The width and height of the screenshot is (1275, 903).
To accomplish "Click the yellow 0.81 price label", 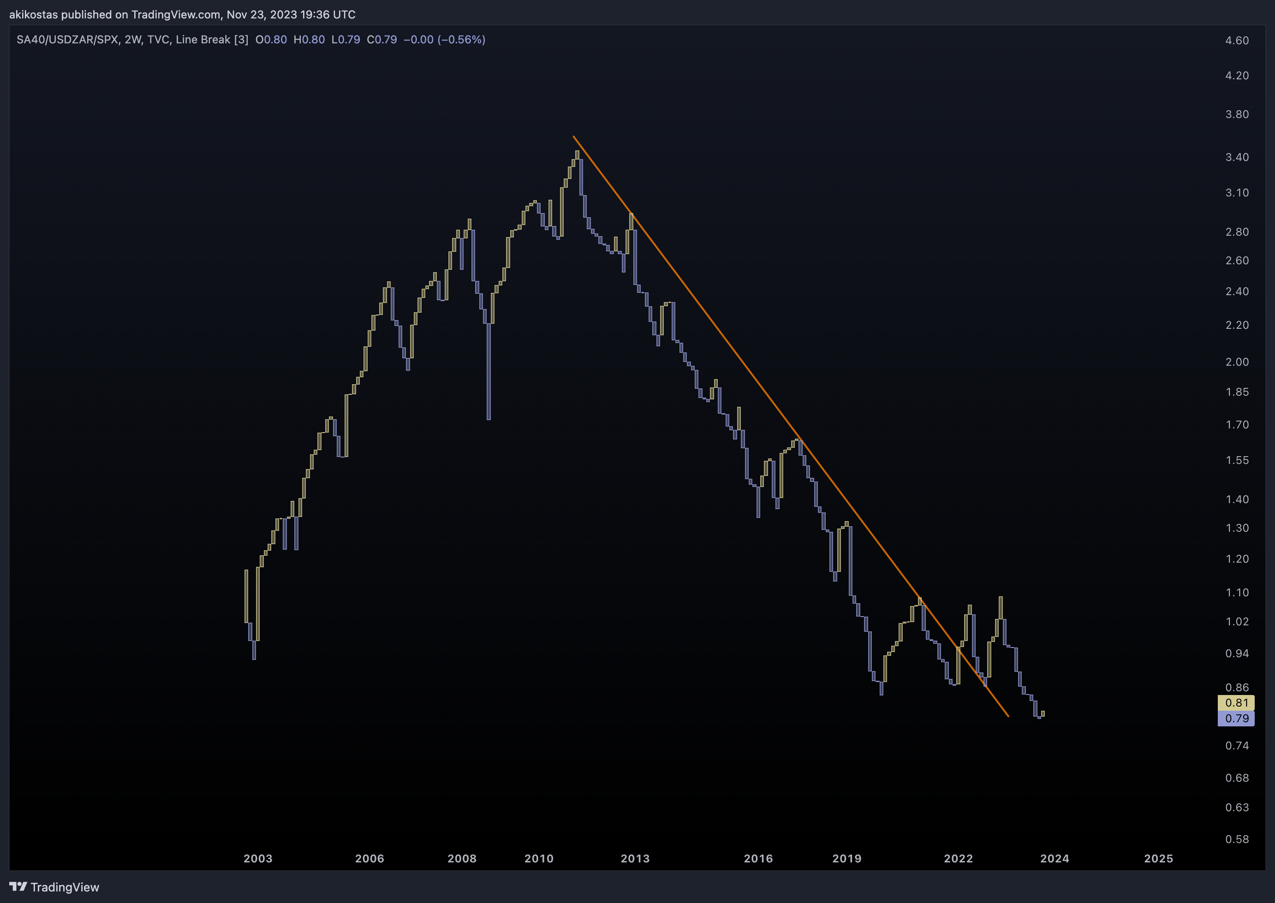I will coord(1236,703).
